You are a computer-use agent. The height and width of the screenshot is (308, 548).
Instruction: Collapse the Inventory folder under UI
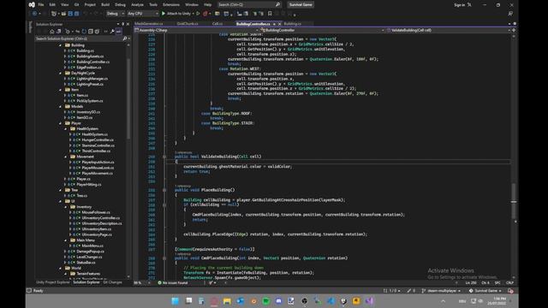click(x=65, y=207)
